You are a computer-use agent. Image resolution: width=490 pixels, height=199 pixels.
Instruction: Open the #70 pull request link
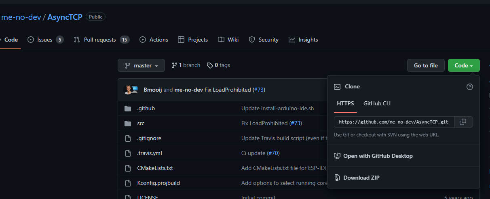pos(273,153)
